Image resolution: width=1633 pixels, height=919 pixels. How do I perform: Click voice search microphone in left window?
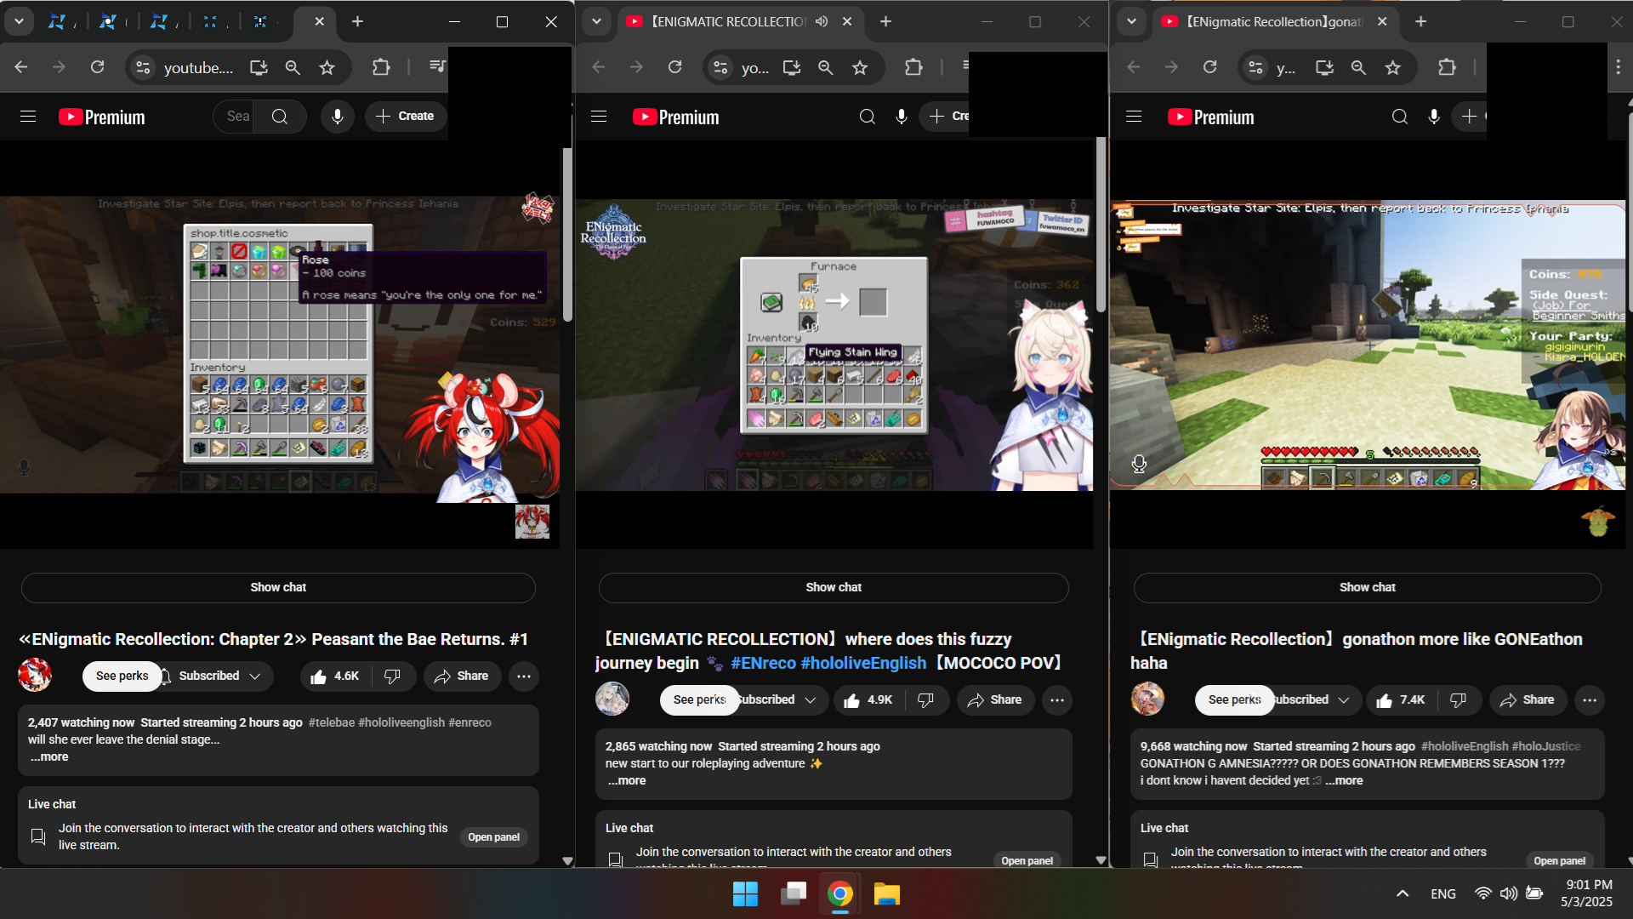(338, 117)
